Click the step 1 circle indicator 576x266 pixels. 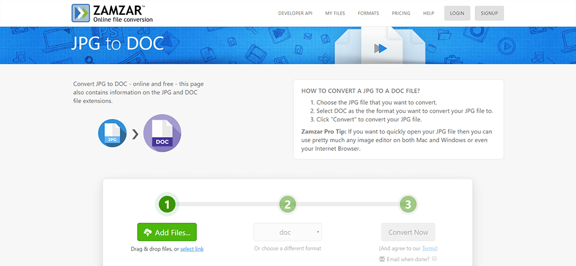(166, 204)
